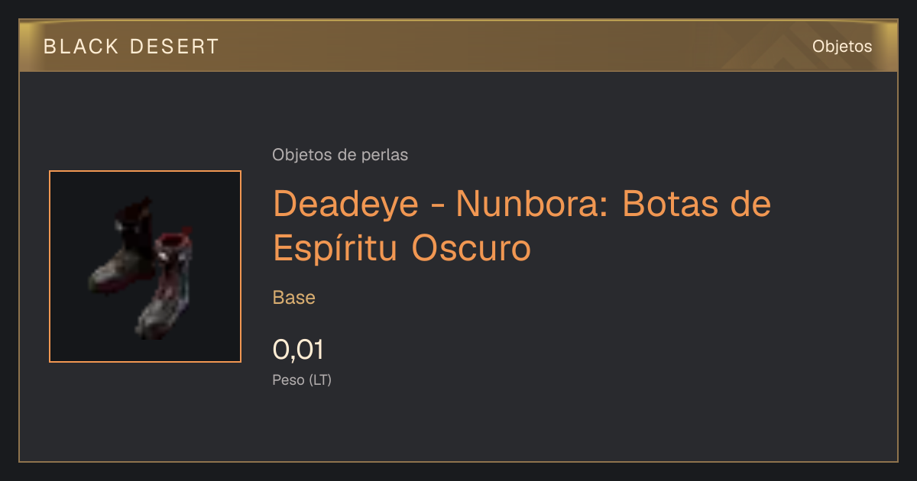Select the red-trimmed right boot in the icon
This screenshot has height=481, width=917.
[x=167, y=286]
